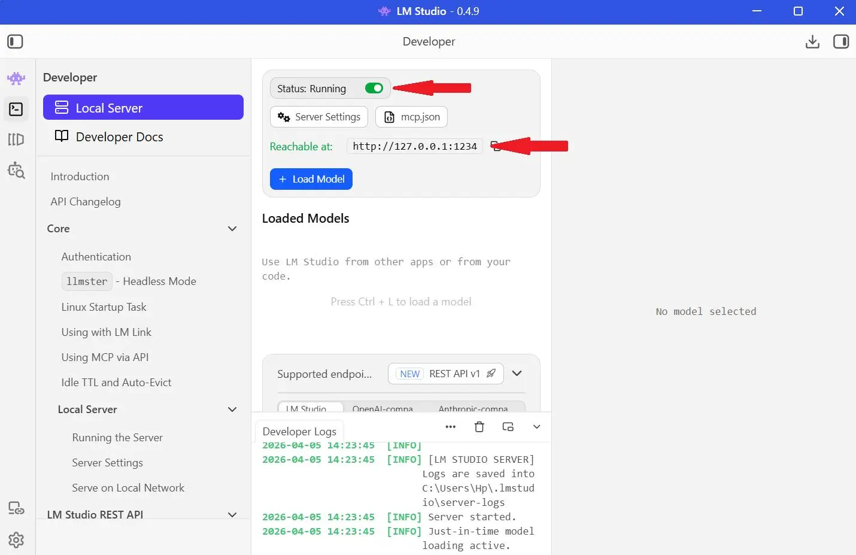
Task: Pop out the Developer Logs window
Action: click(x=508, y=427)
